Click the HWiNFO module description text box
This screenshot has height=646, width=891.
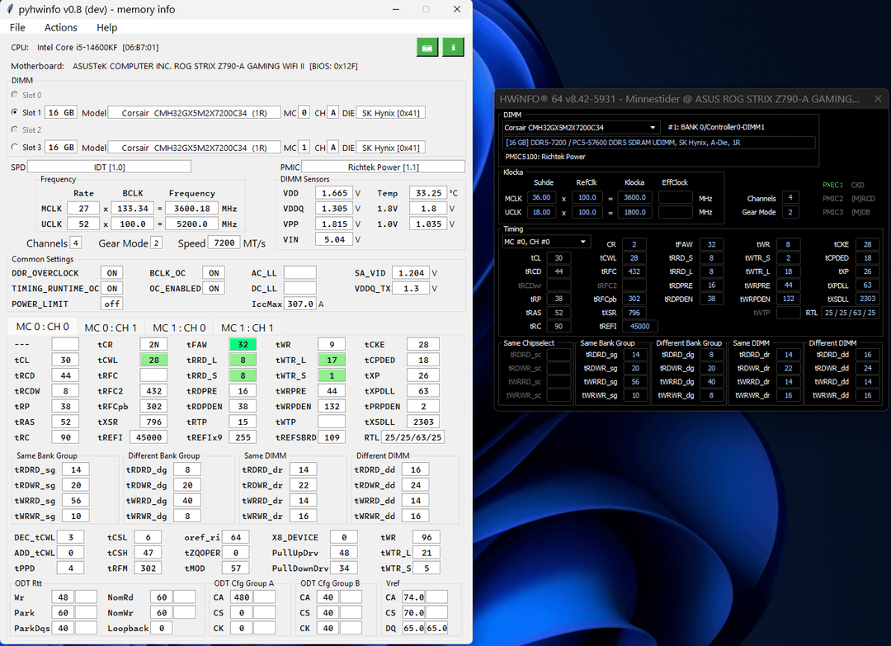click(658, 143)
